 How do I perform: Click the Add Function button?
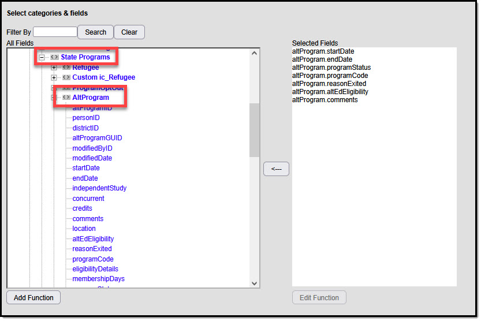[33, 298]
